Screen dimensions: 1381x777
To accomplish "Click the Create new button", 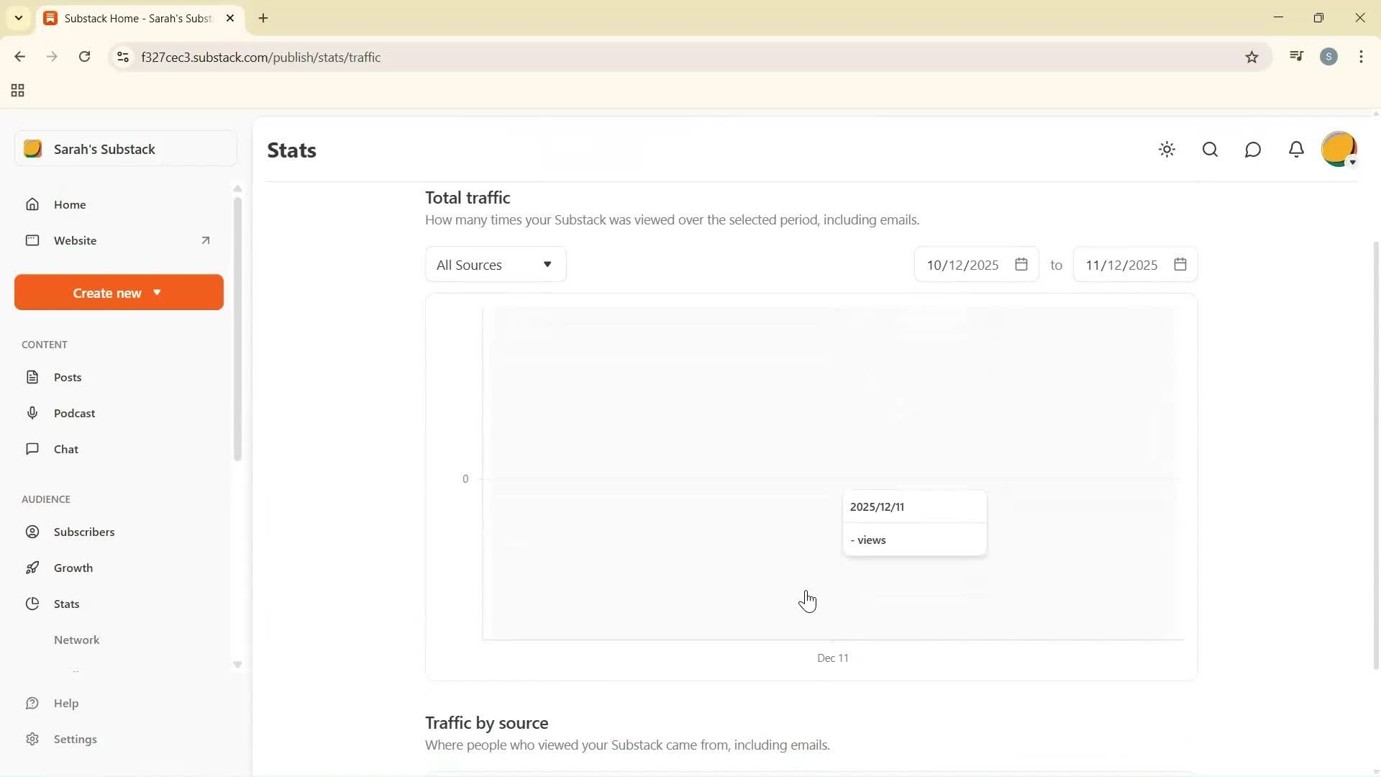I will coord(107,292).
